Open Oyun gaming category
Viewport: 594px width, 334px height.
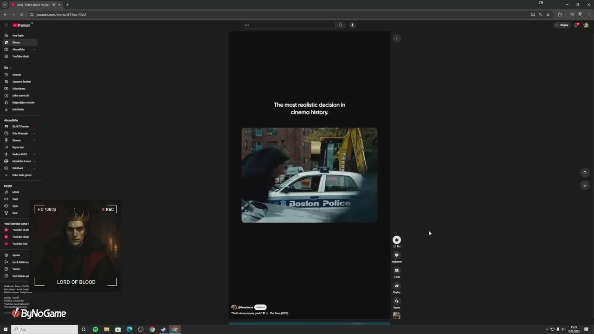coord(16,206)
